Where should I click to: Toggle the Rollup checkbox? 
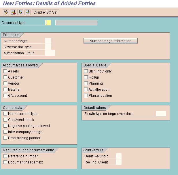coord(86,77)
